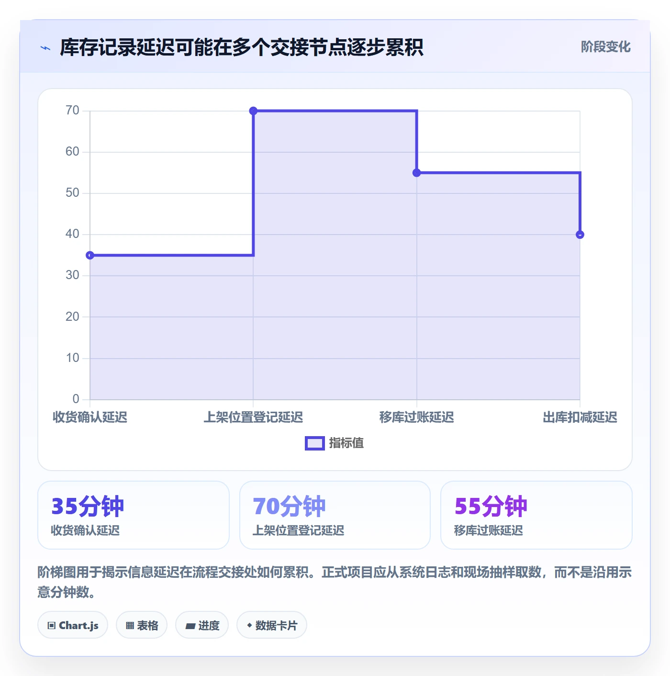The height and width of the screenshot is (676, 670).
Task: Click the x-axis label 出库扣减延迟
Action: pyautogui.click(x=580, y=417)
